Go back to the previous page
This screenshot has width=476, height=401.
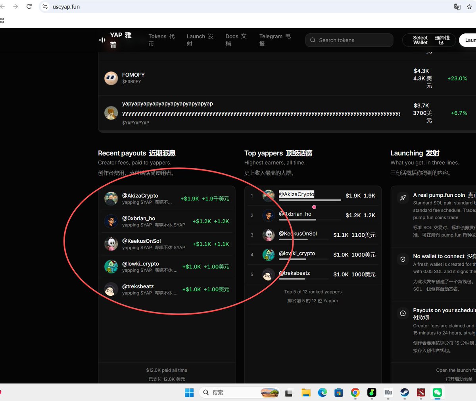point(3,6)
